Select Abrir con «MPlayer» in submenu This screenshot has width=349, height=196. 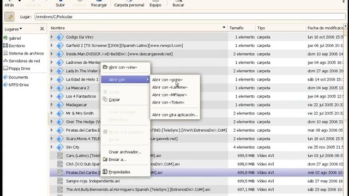(175, 95)
